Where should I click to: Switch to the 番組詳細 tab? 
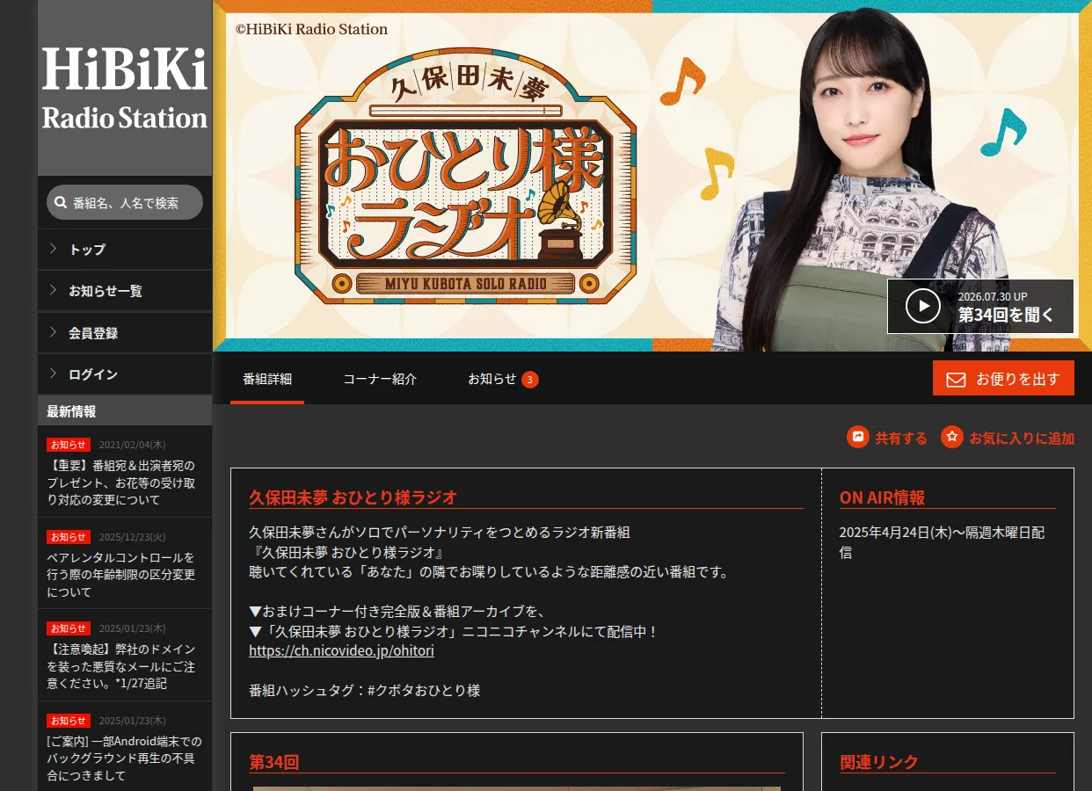(x=267, y=379)
